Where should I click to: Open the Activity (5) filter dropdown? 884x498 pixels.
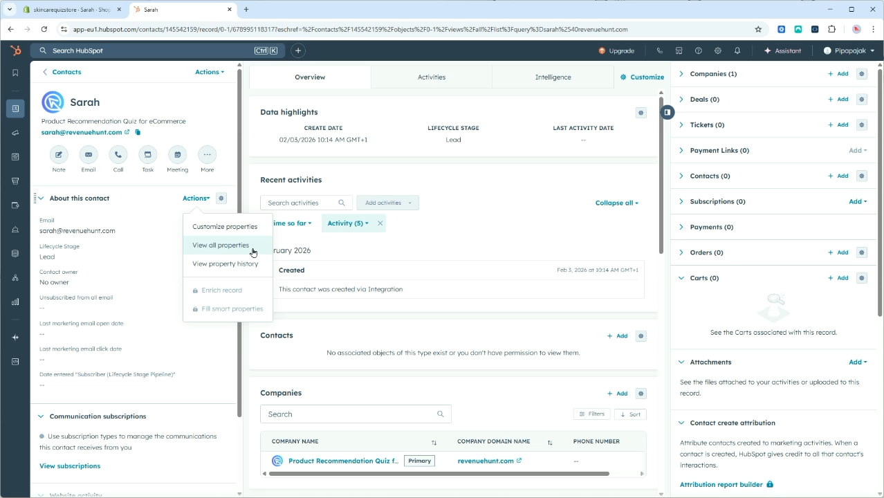click(x=347, y=223)
